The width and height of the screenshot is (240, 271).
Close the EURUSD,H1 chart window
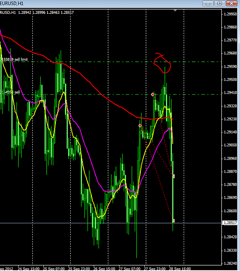tap(231, 3)
